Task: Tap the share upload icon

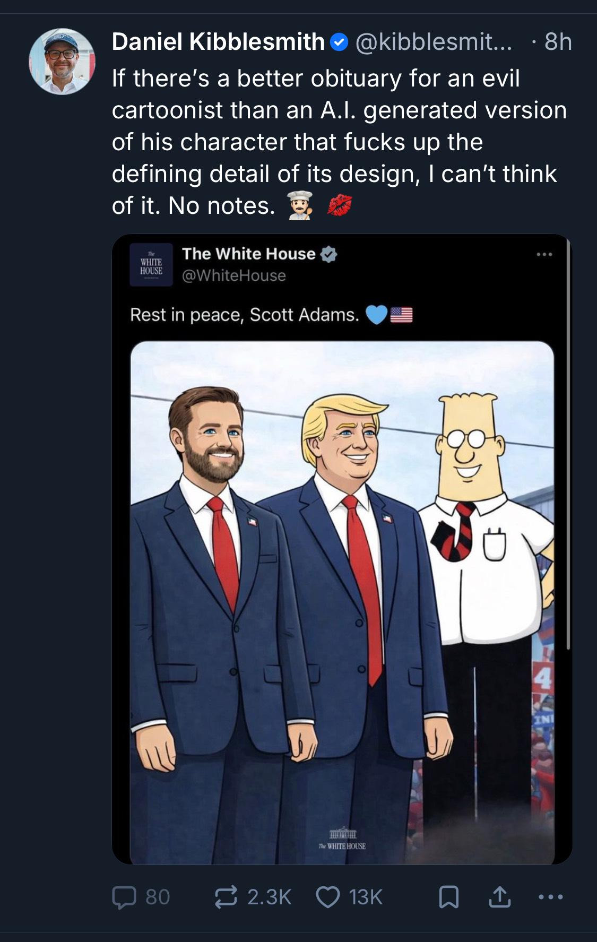Action: [x=499, y=897]
